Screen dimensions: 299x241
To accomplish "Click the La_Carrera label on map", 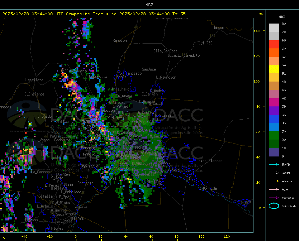I will 41,172.
